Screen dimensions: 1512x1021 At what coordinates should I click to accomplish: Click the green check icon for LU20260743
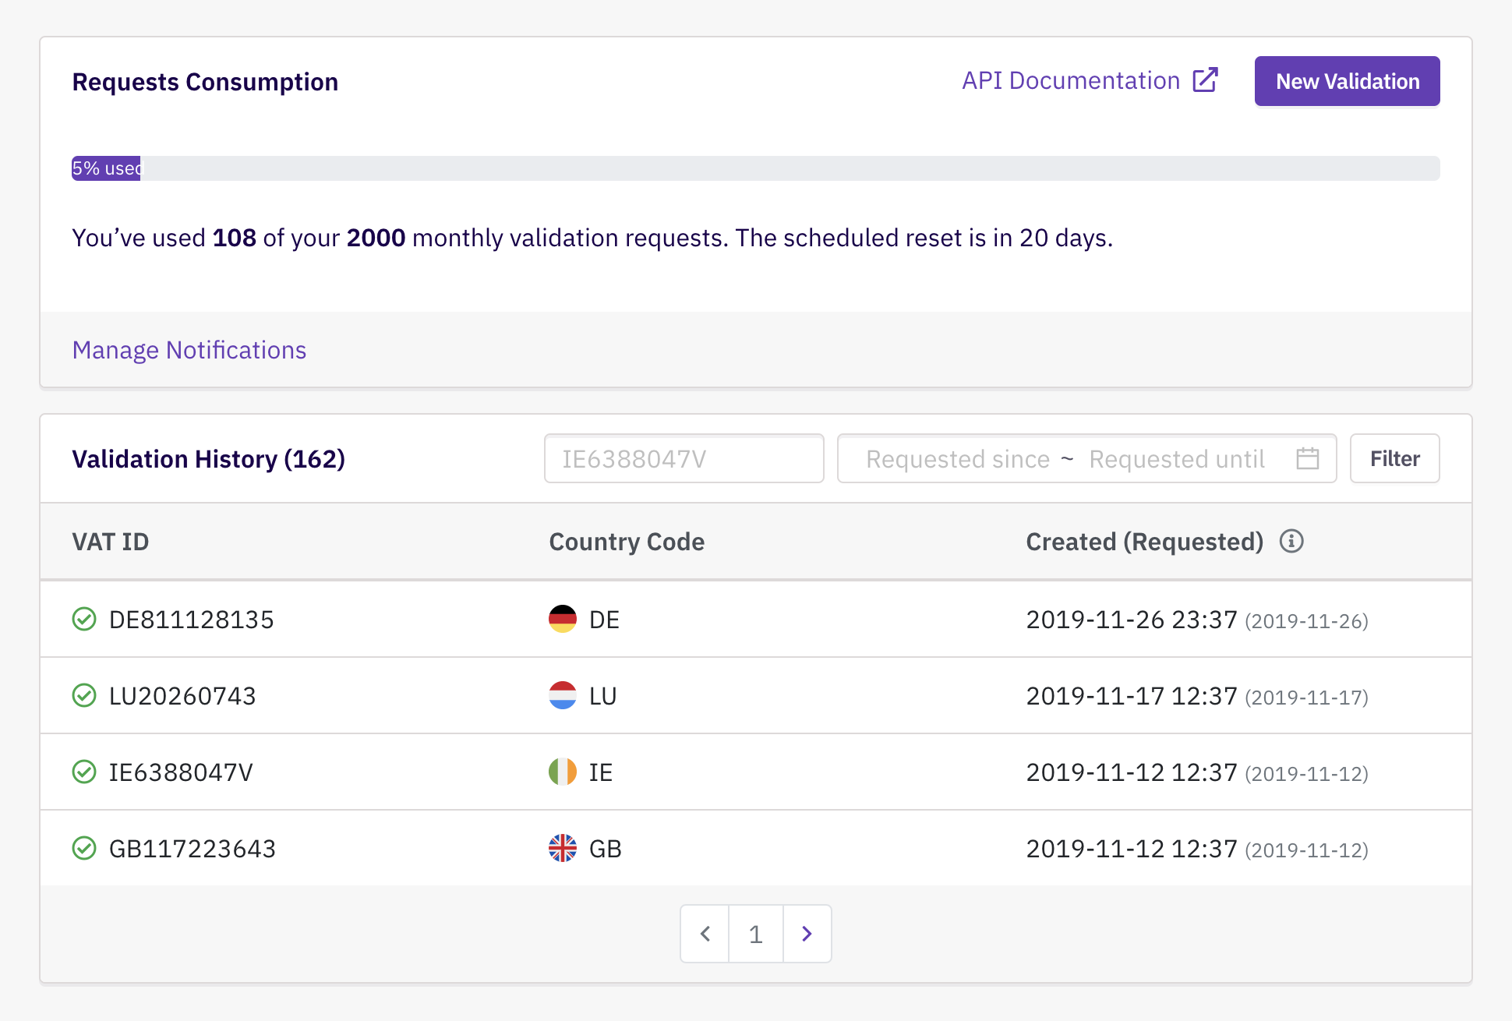pos(84,695)
